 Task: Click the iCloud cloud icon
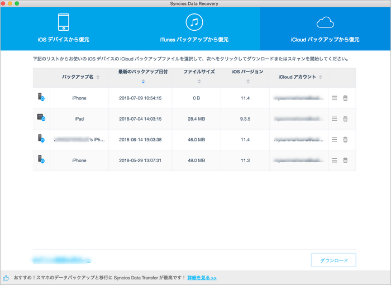[x=325, y=22]
